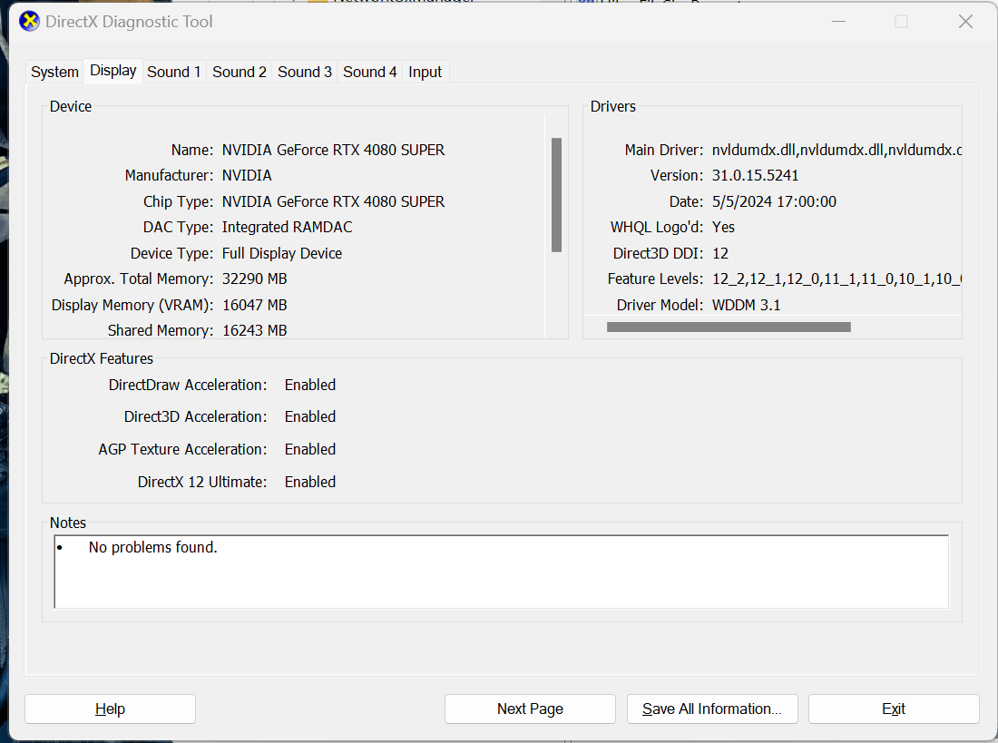998x743 pixels.
Task: Close the DirectX Diagnostic Tool window
Action: pos(965,22)
